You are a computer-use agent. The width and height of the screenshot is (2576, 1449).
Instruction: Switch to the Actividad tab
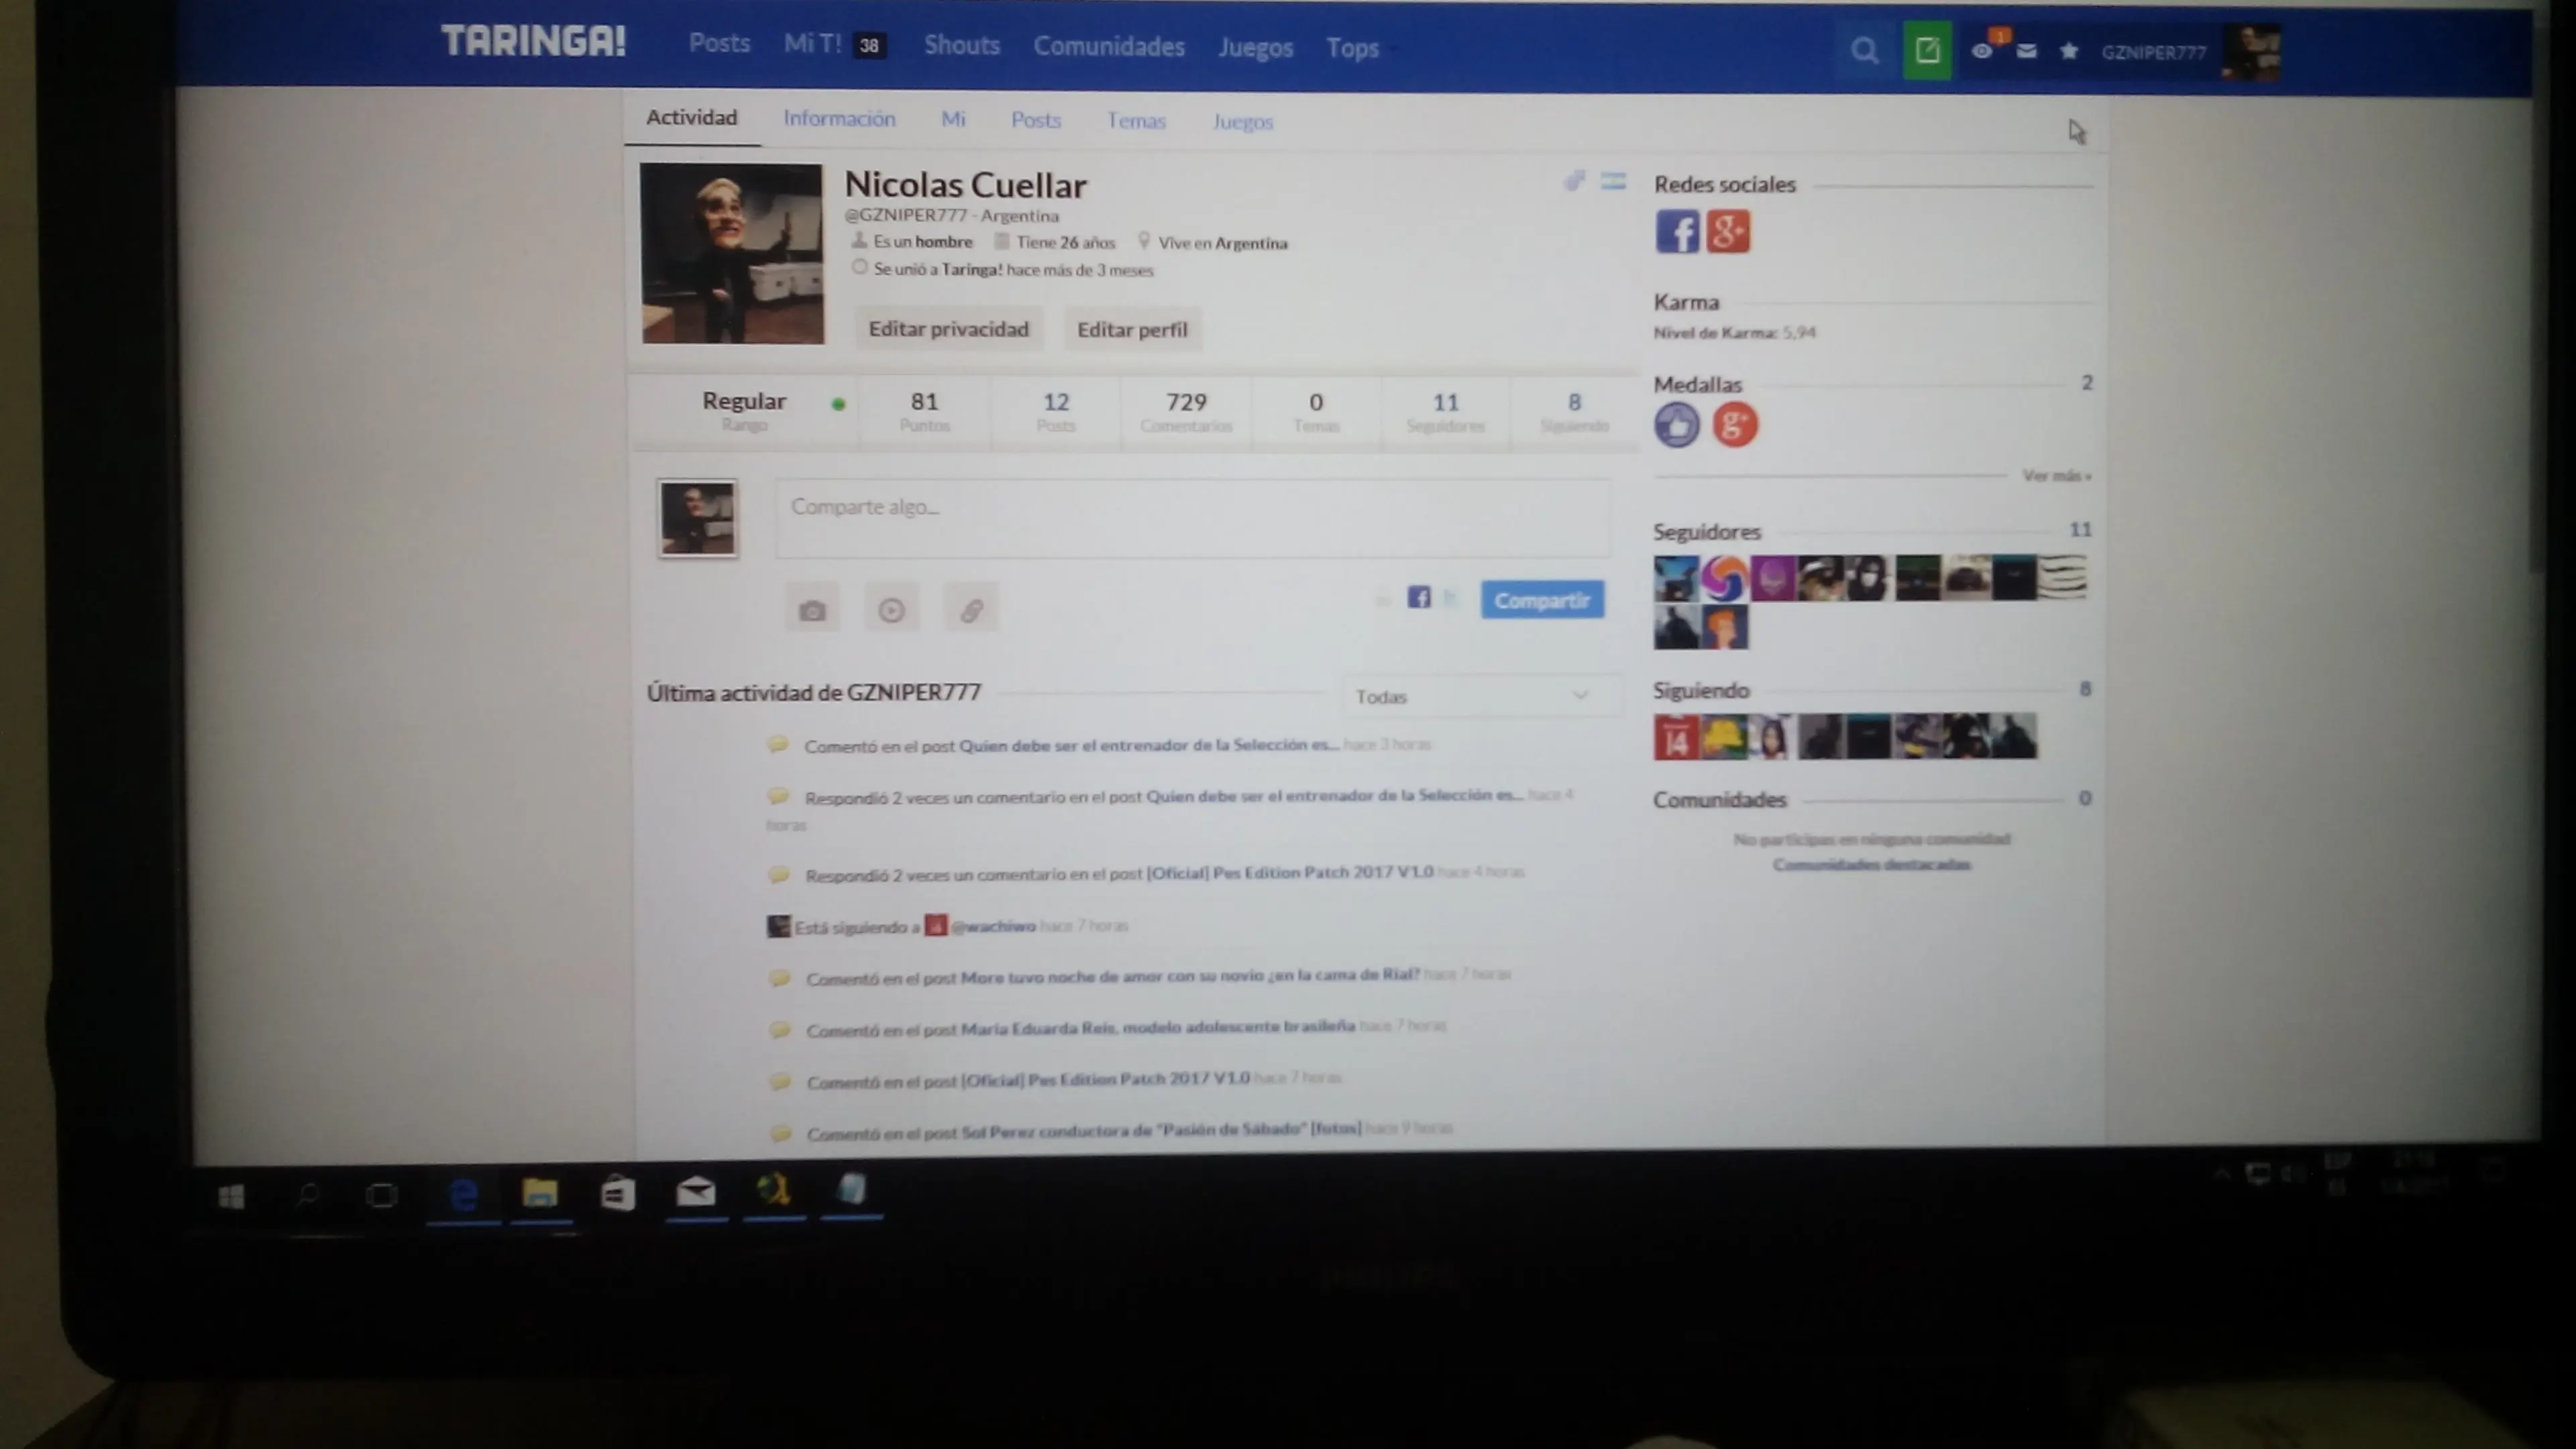(x=691, y=118)
